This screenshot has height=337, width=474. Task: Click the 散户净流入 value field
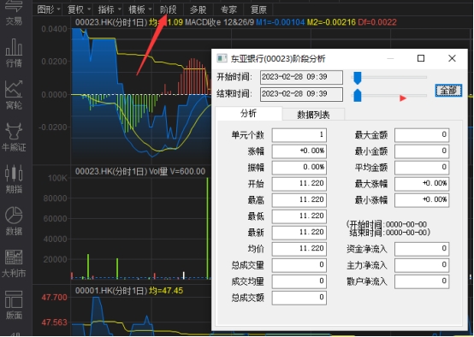[x=422, y=281]
